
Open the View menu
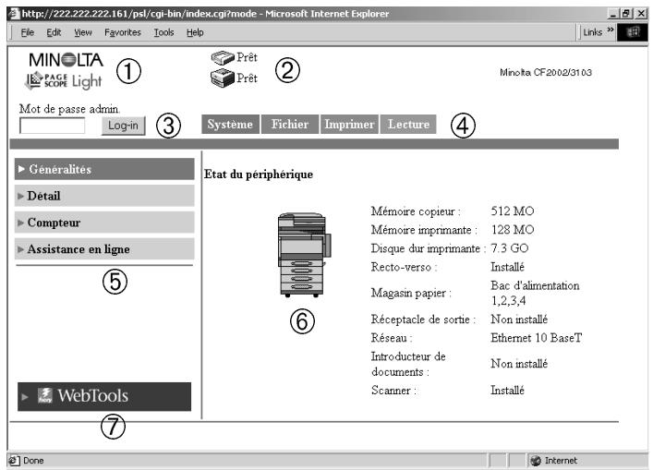[x=83, y=32]
